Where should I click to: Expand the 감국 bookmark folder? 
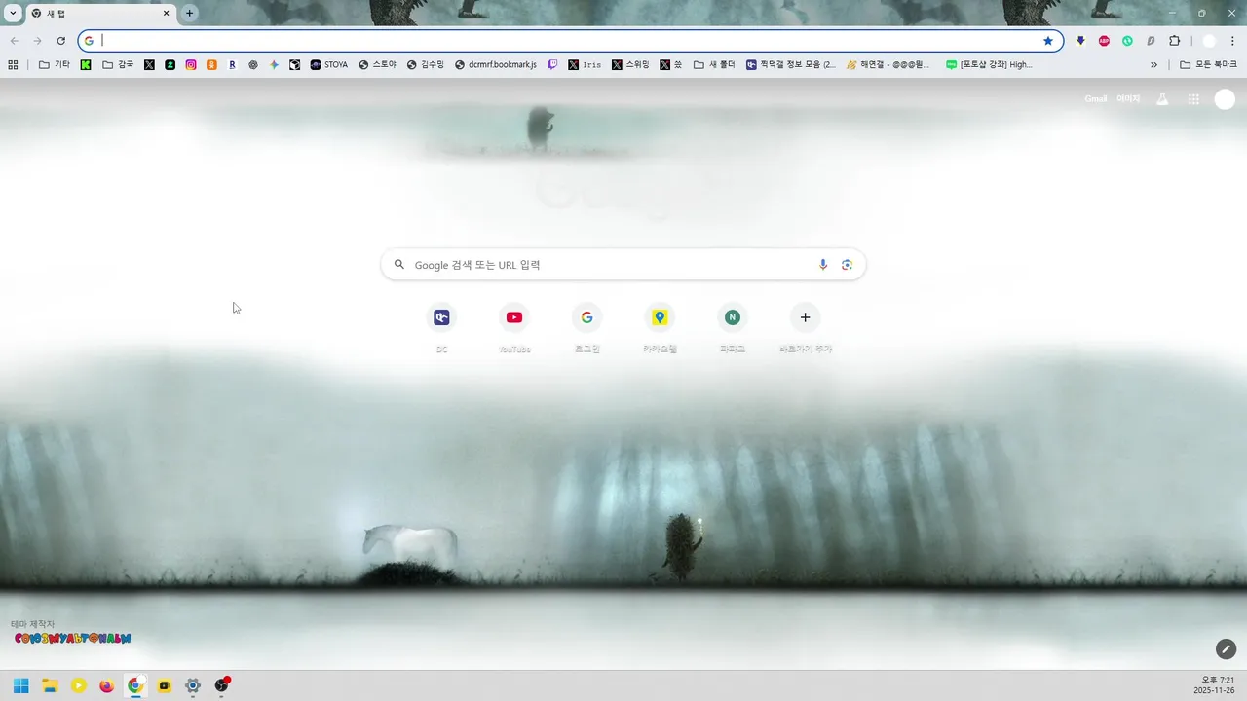click(x=118, y=65)
